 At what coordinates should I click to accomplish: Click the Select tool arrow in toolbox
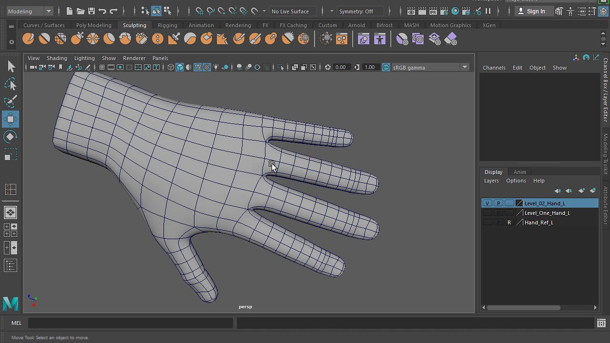pyautogui.click(x=10, y=67)
